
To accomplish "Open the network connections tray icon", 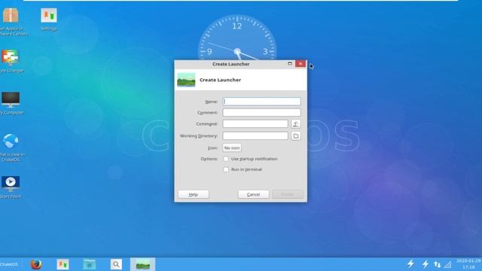I will 437,264.
